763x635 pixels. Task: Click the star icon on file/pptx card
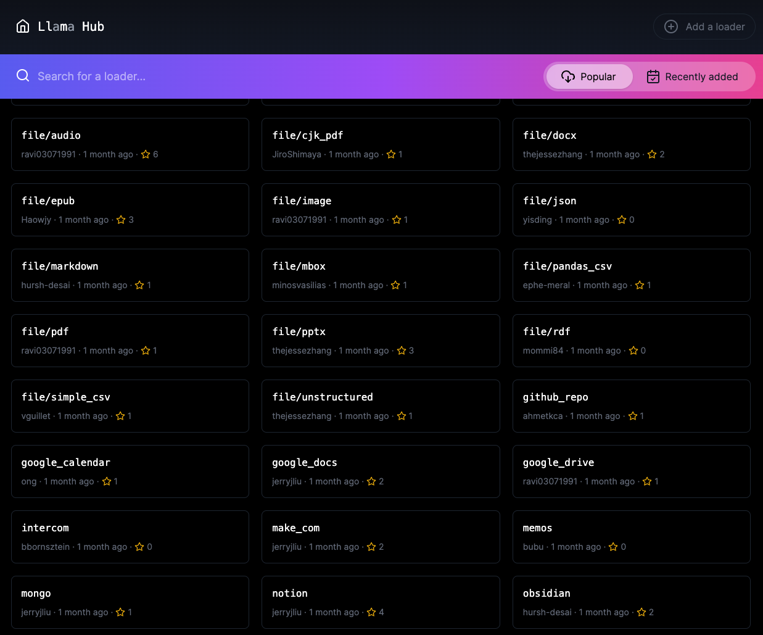402,351
